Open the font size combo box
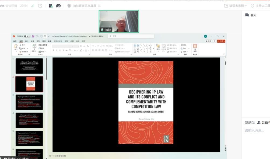This screenshot has height=159, width=270. (x=76, y=46)
